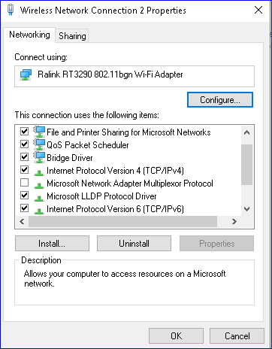Select the Bridge Driver icon
The image size is (272, 349).
pyautogui.click(x=39, y=157)
